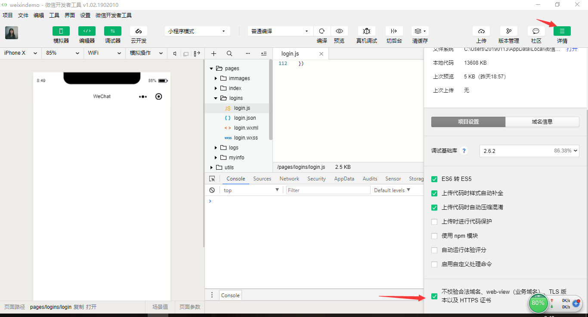
Task: Open the 项目 menu
Action: [x=8, y=15]
